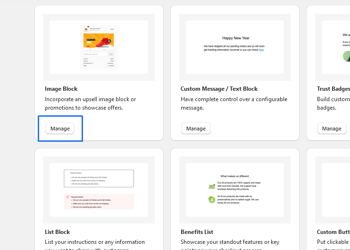Open the Image Block preview thumbnail
The height and width of the screenshot is (250, 350).
point(99,47)
